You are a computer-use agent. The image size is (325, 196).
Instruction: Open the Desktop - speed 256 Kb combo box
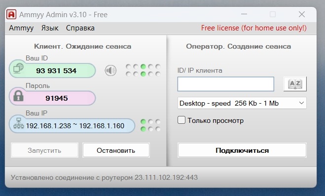pyautogui.click(x=242, y=103)
